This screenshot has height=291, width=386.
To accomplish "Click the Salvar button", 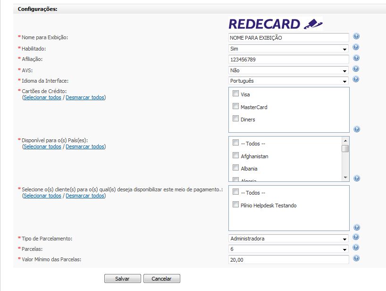I will pos(123,279).
